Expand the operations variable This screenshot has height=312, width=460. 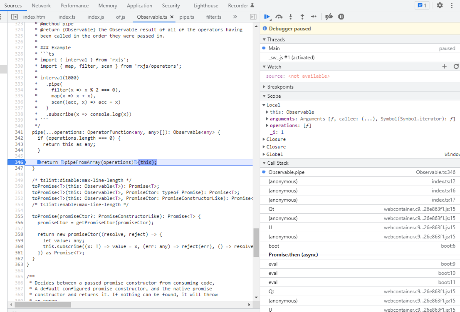267,126
